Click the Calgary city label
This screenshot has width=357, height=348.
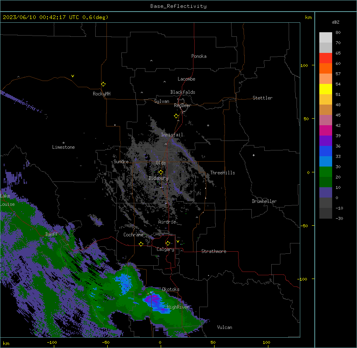click(x=166, y=249)
